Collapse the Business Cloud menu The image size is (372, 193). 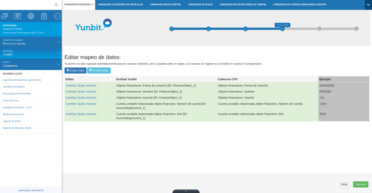(x=59, y=74)
